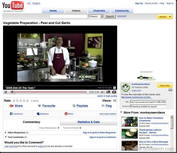Open the player pop-up arrow button

114,92
